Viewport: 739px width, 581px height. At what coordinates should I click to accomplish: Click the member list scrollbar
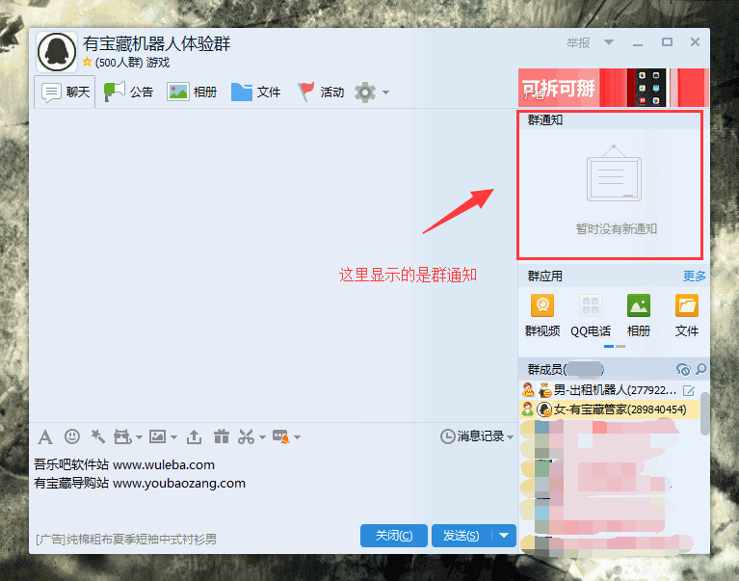(705, 413)
